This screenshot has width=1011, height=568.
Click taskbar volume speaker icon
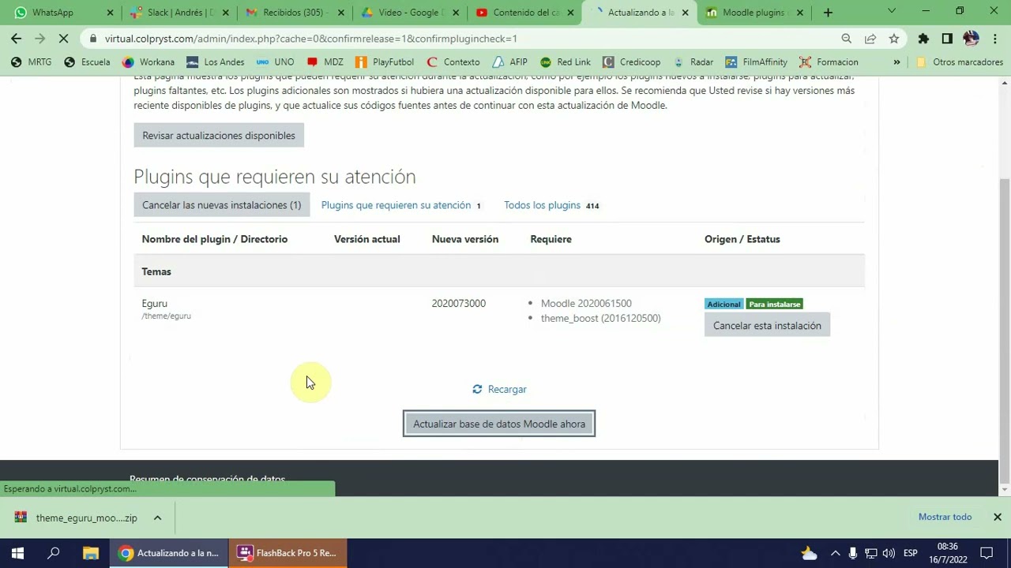coord(889,553)
